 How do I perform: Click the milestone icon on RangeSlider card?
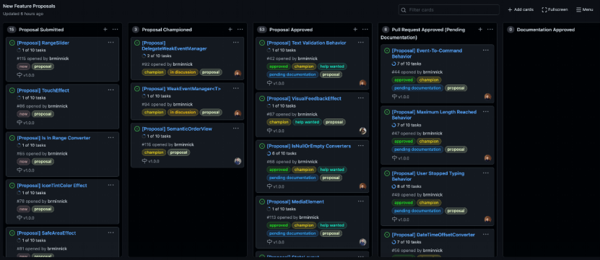point(19,75)
